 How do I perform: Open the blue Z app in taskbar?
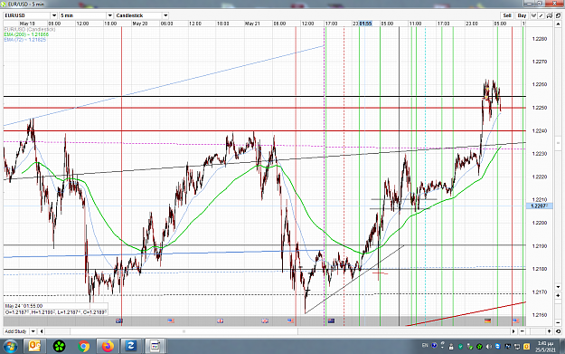pos(130,347)
